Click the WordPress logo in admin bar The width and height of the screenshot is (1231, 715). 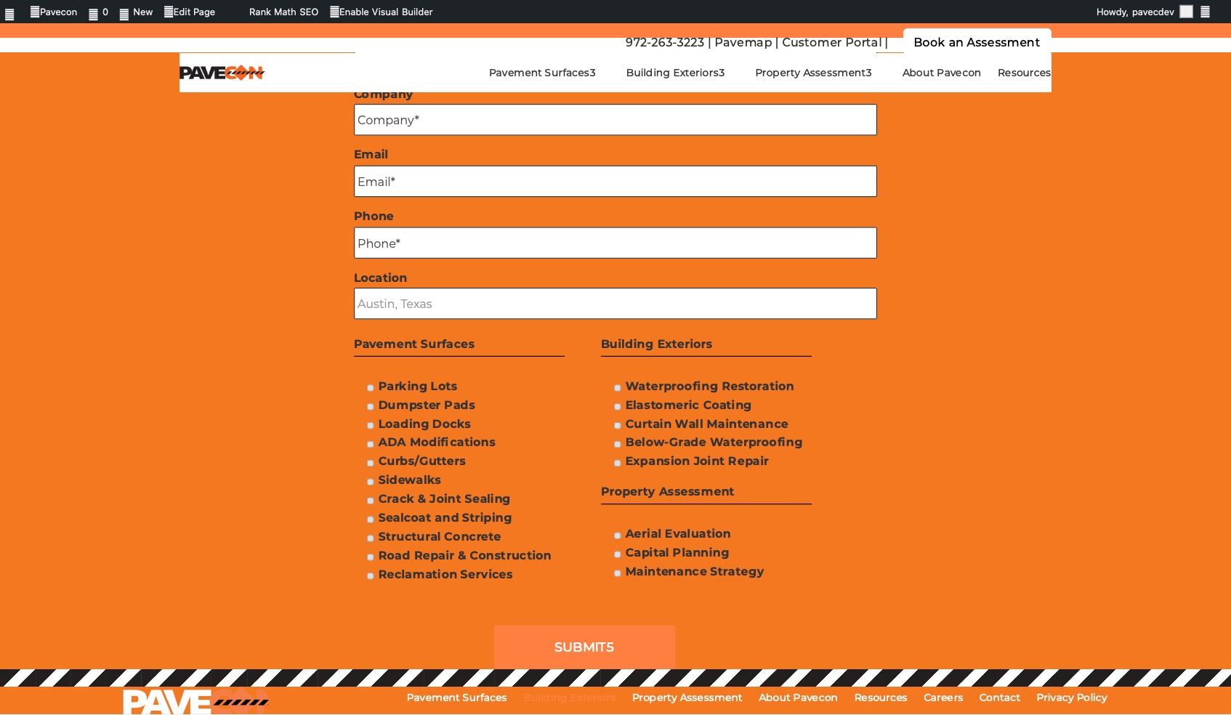pos(9,13)
